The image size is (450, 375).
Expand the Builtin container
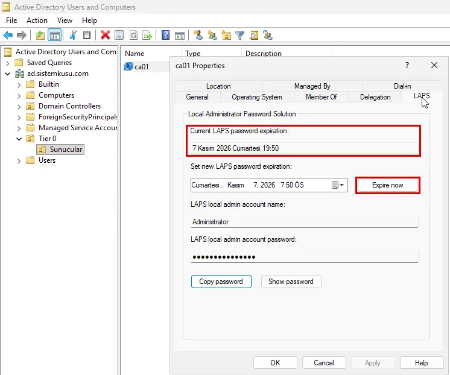pyautogui.click(x=19, y=85)
